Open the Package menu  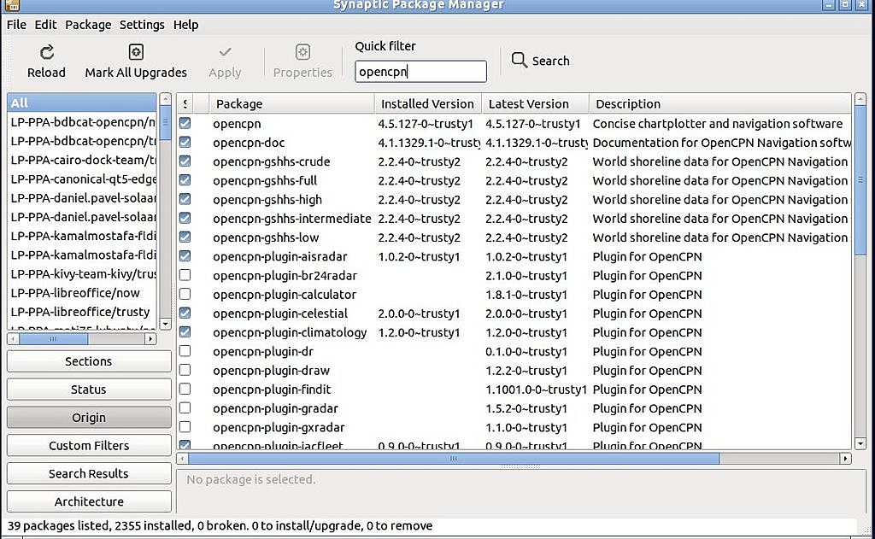pyautogui.click(x=88, y=25)
